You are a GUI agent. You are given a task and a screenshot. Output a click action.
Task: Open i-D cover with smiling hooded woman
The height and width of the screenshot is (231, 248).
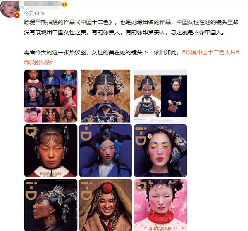106,205
